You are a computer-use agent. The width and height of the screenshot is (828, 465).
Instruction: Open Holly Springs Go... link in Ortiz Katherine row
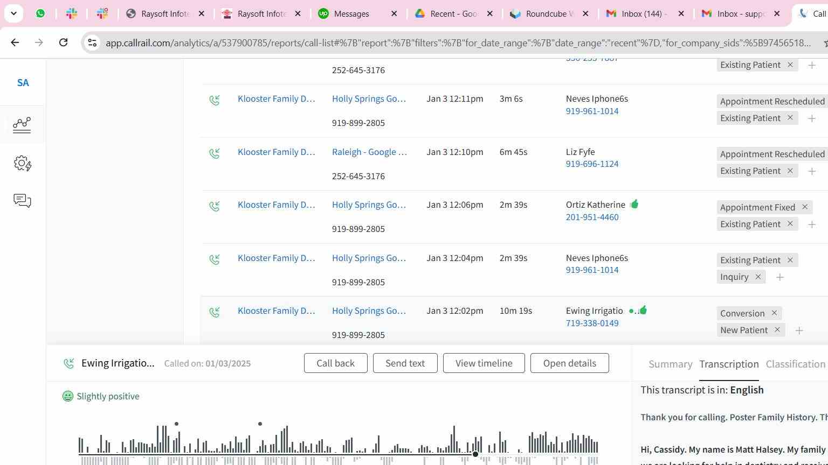click(x=369, y=205)
